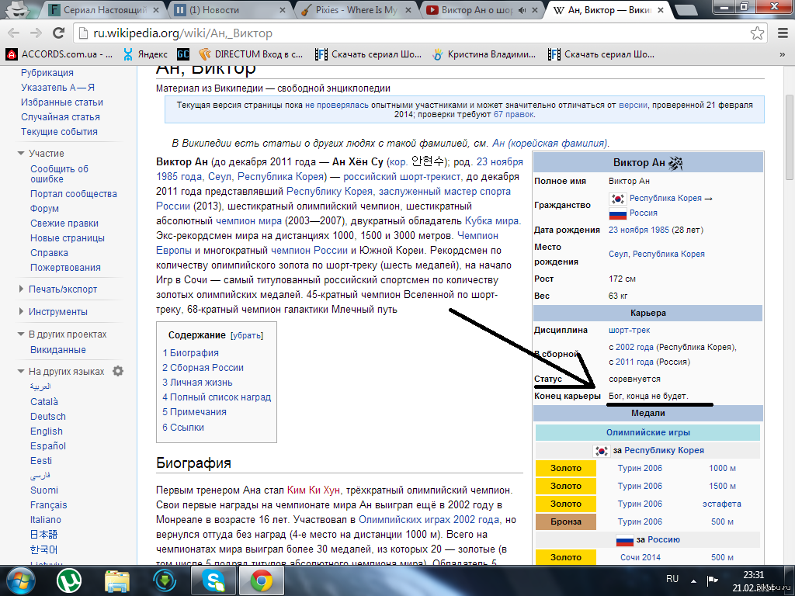Open the Яндекс bookmark
This screenshot has width=795, height=596.
click(x=145, y=54)
